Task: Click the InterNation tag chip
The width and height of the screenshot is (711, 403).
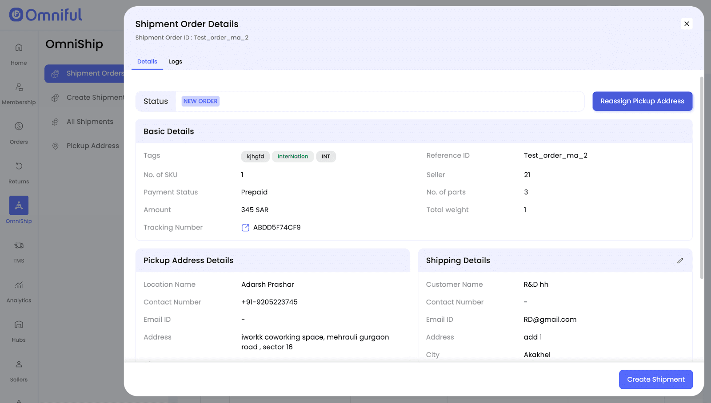Action: tap(292, 157)
